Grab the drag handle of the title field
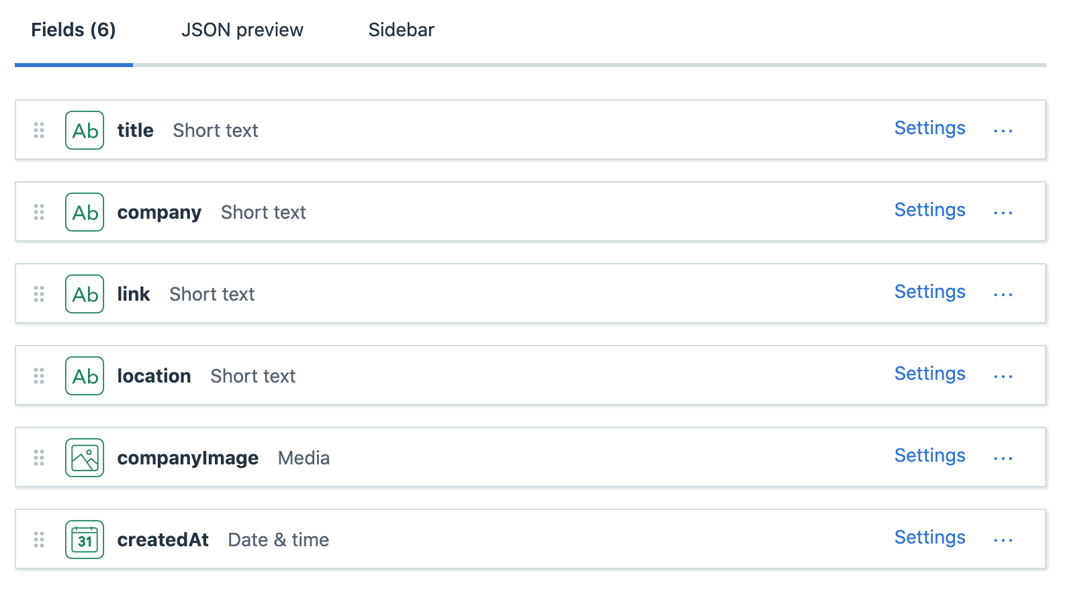 click(39, 130)
